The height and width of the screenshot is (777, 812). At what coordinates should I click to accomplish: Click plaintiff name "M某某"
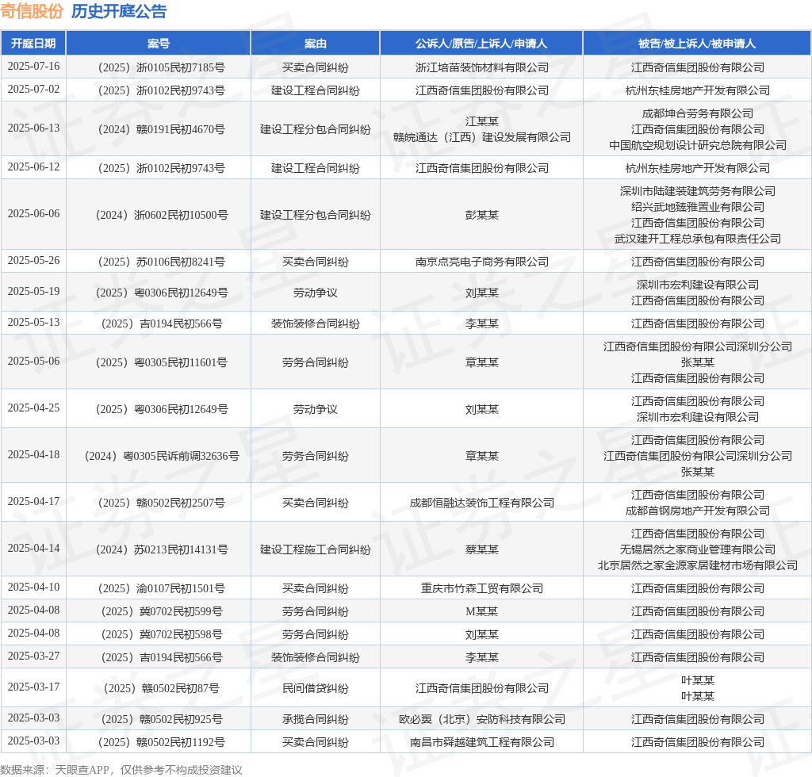(481, 611)
